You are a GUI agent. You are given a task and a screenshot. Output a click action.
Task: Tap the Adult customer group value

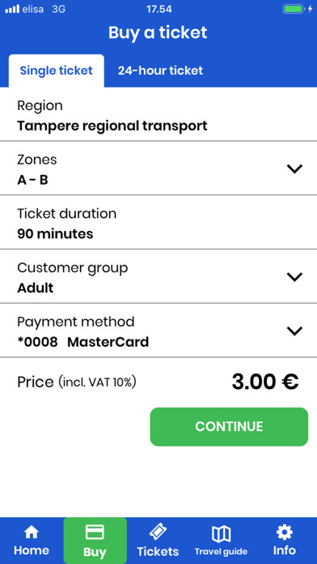pos(36,288)
